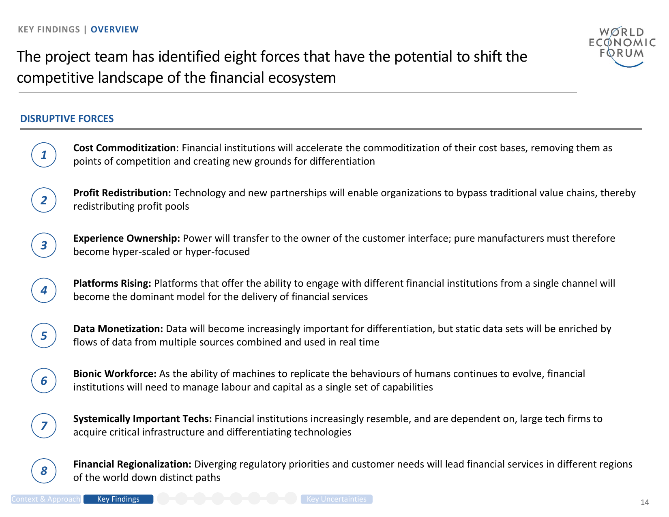Click the numbered circle 7 icon
The image size is (669, 517).
[x=44, y=426]
